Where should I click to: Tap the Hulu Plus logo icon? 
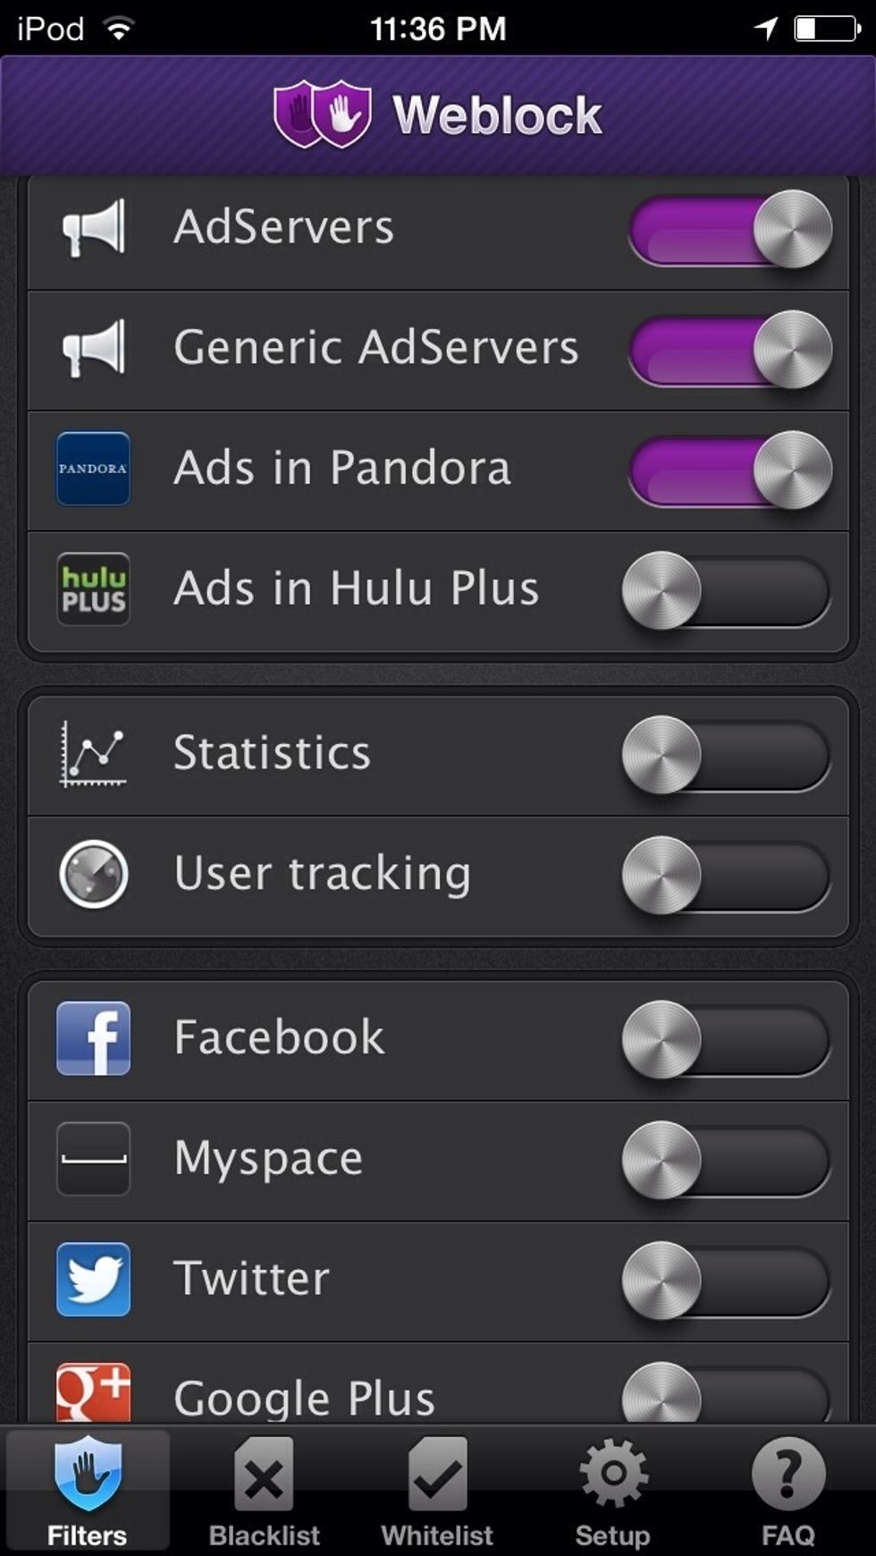pos(93,588)
